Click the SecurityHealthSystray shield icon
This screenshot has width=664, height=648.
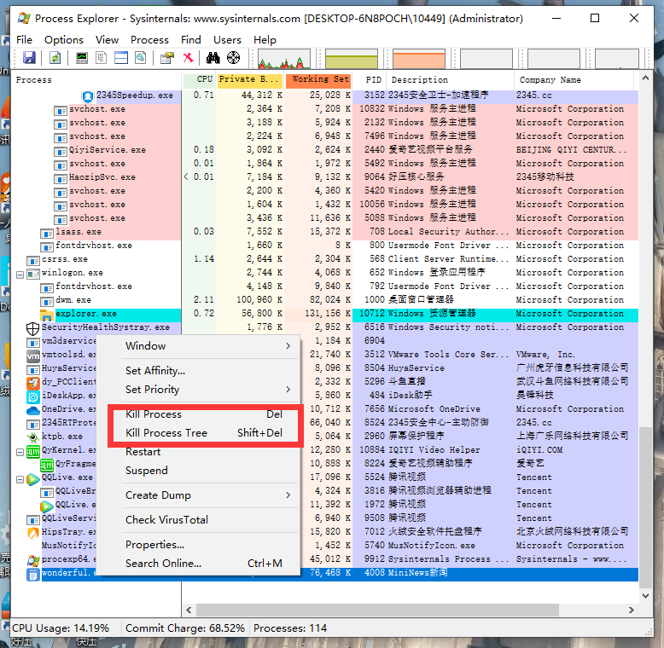[x=33, y=328]
